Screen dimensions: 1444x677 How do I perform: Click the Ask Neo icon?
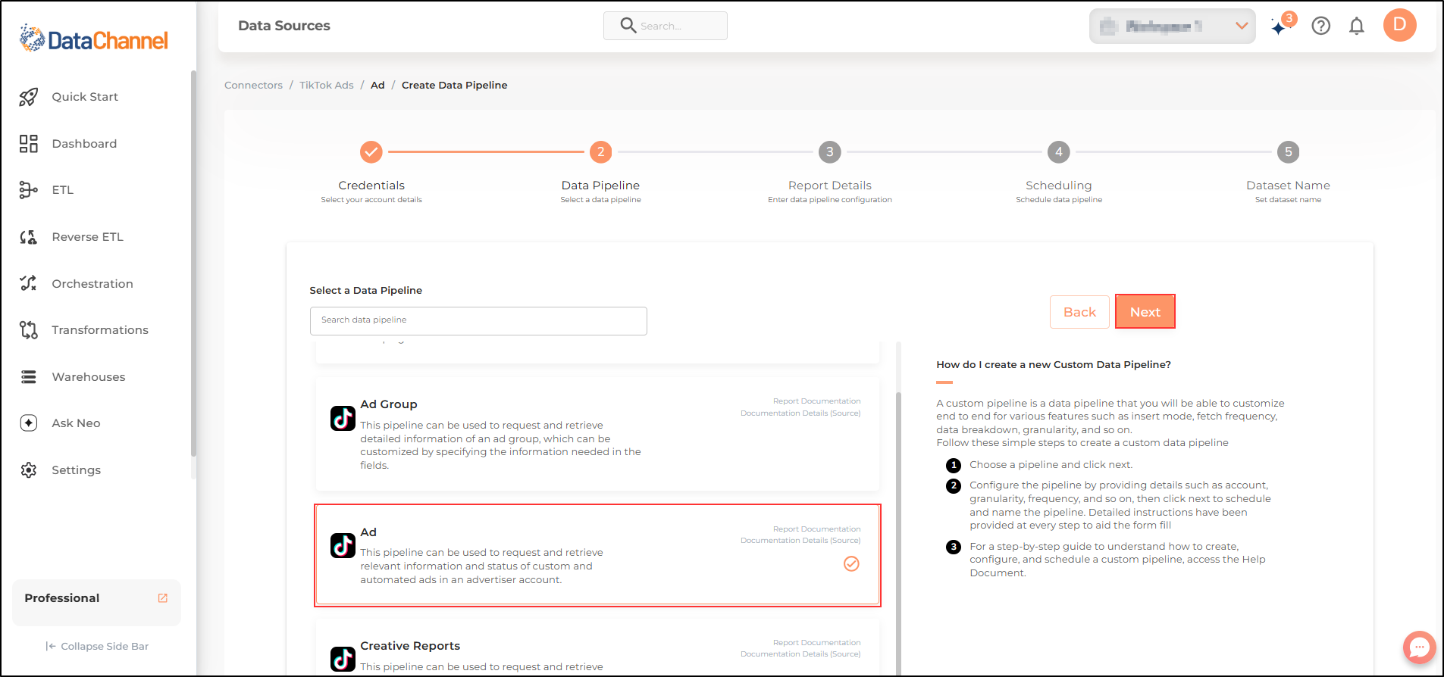pos(29,423)
